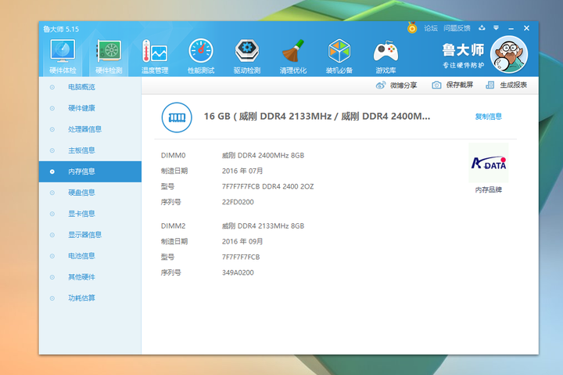Click 复制信息 copy info link
563x375 pixels.
point(488,117)
